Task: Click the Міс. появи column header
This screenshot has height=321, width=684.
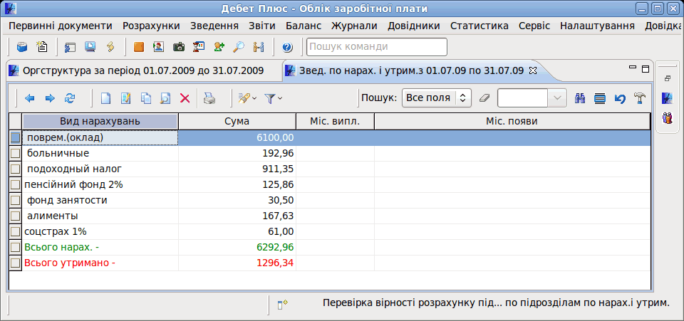Action: click(x=512, y=122)
